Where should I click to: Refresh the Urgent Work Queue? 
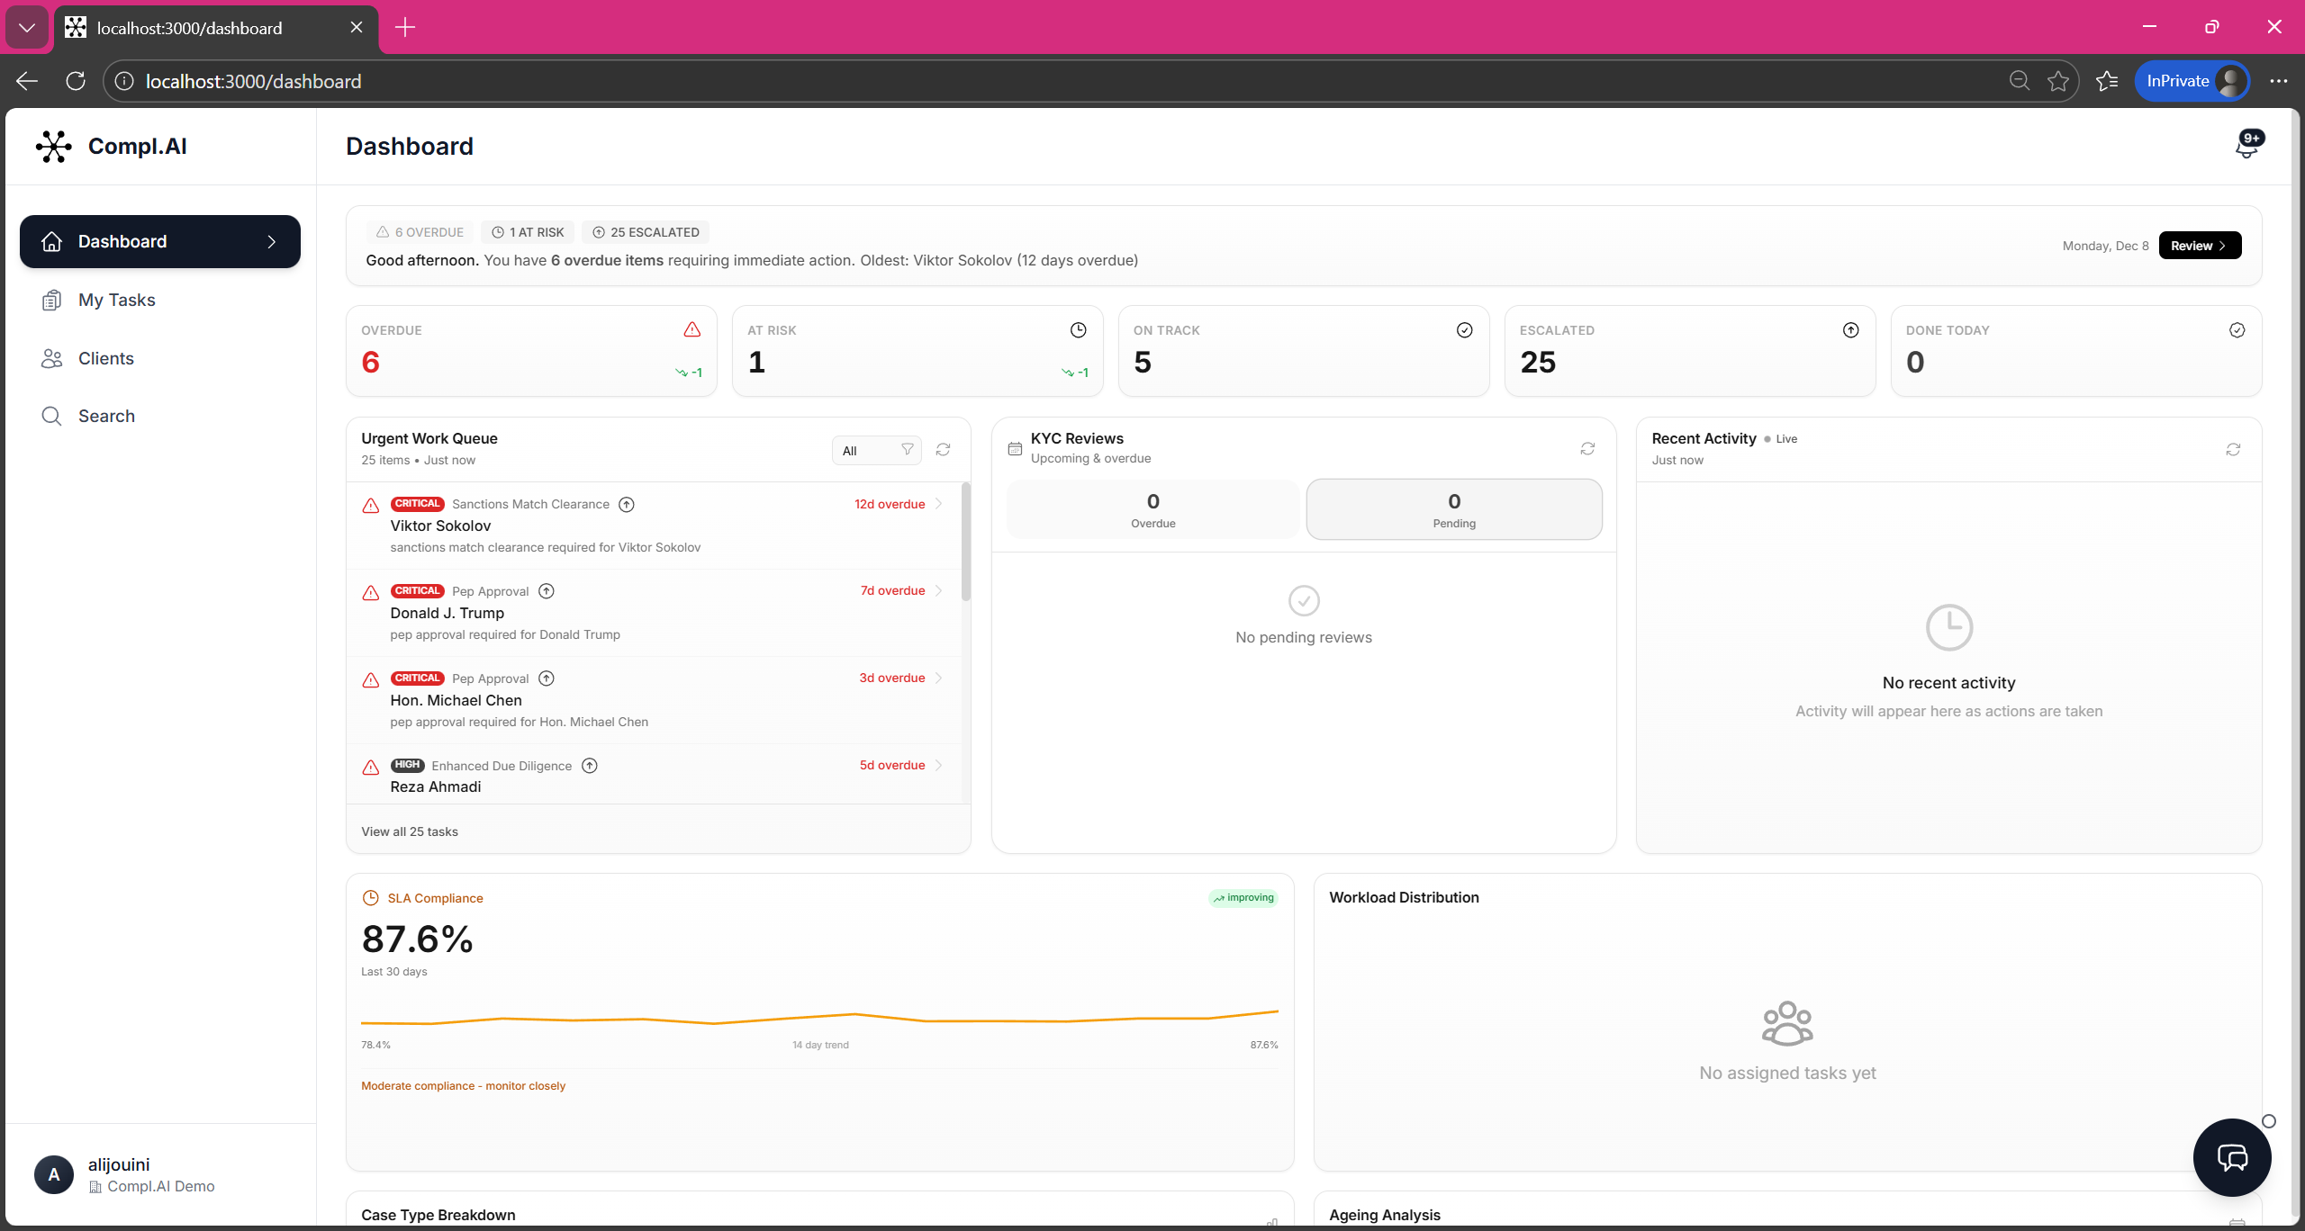click(x=943, y=449)
